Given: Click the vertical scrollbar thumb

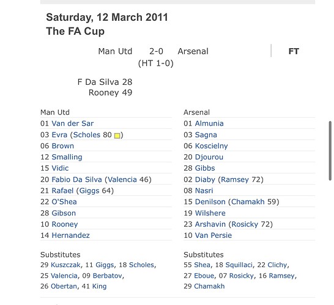Looking at the screenshot, I should (x=330, y=151).
